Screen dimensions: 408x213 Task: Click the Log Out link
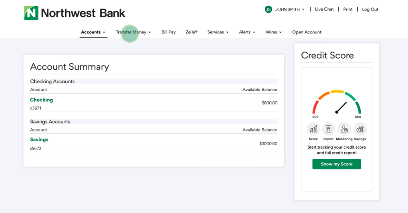(x=370, y=9)
